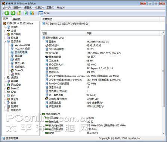Click the green Back arrow button
The image size is (167, 142).
(x=7, y=13)
